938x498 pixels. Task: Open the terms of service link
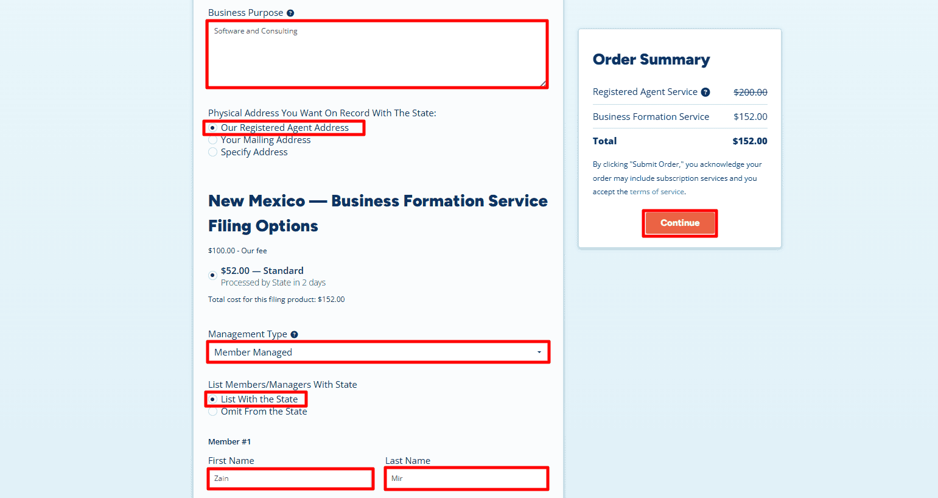[657, 191]
